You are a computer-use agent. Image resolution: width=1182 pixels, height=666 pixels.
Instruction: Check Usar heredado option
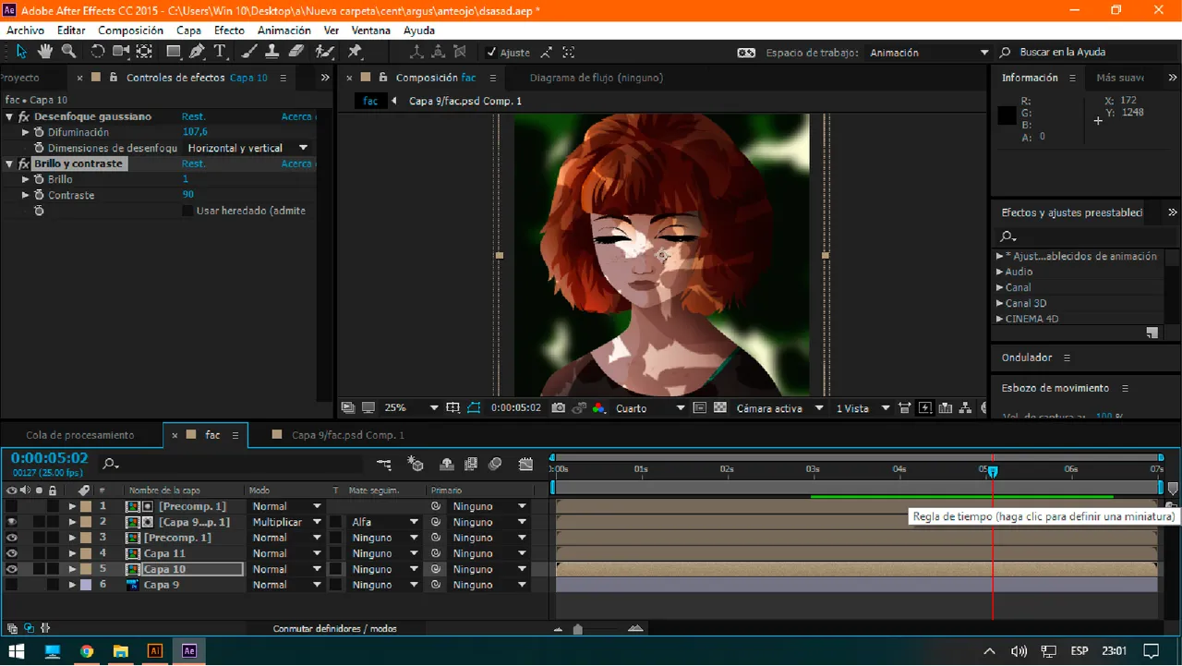pos(188,211)
